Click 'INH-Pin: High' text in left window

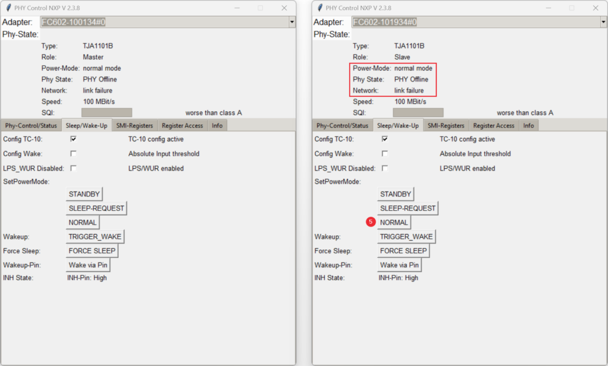coord(87,278)
